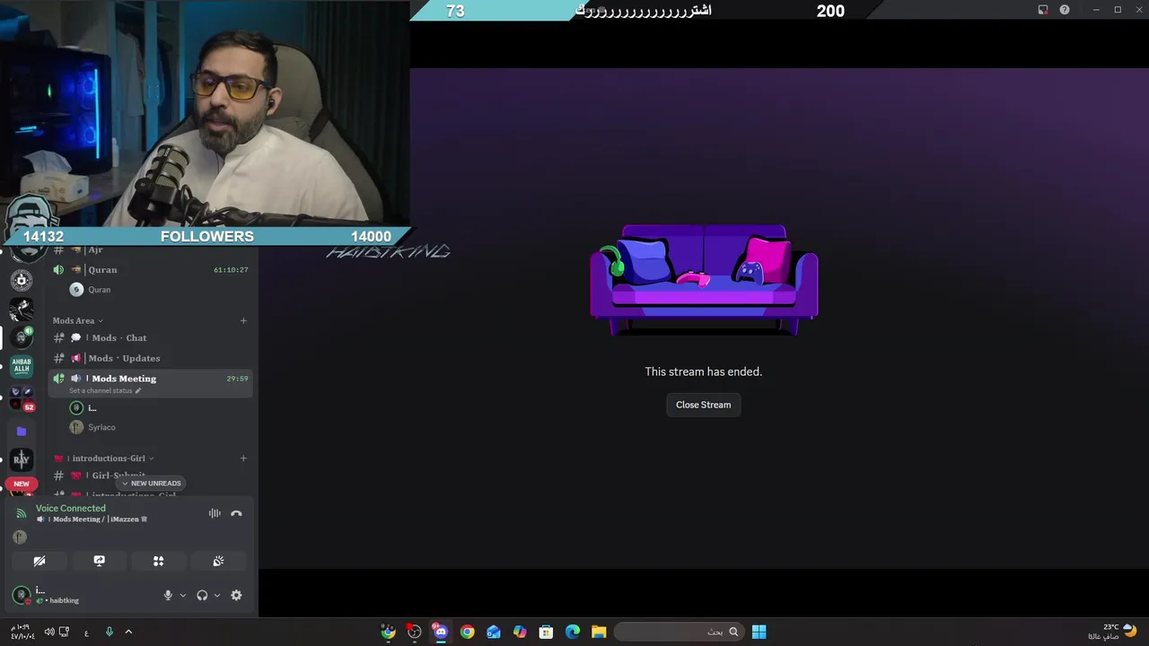Collapse the Mods Area category
Screen dimensions: 1149x646
[x=77, y=320]
